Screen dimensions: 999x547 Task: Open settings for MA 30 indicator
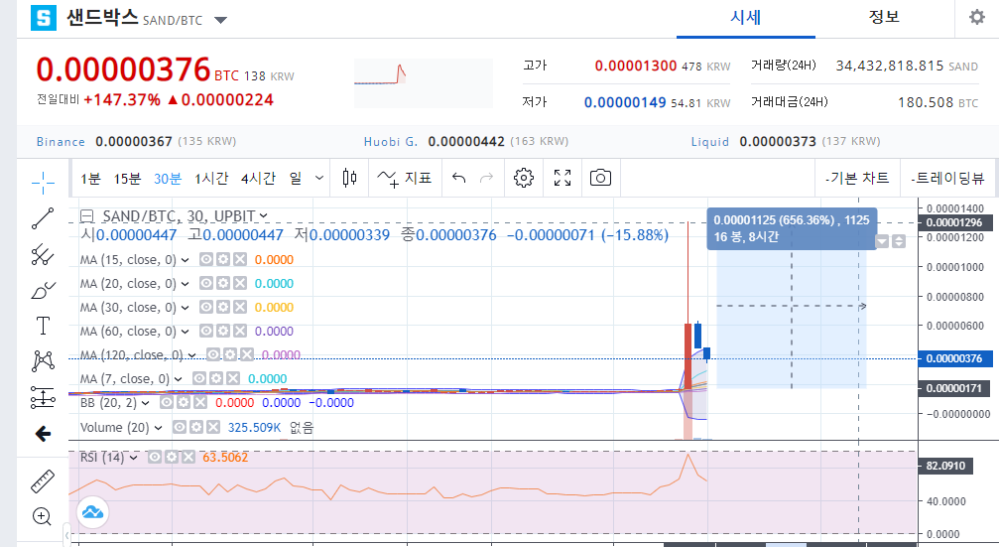click(223, 308)
